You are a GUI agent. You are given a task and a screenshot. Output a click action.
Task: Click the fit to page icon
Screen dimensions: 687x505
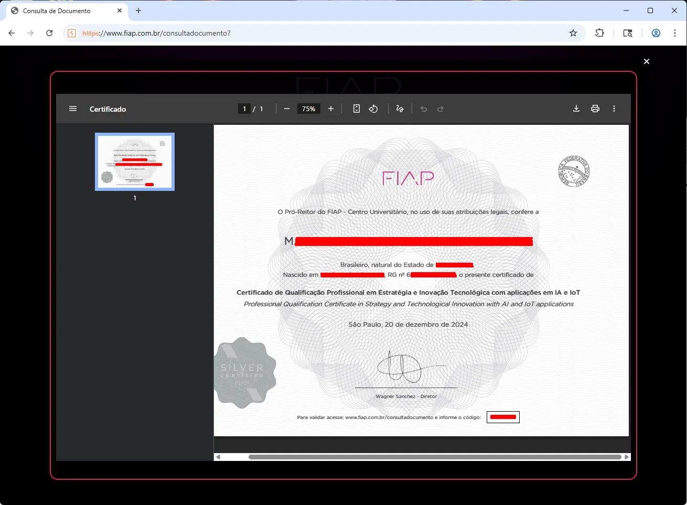[357, 109]
